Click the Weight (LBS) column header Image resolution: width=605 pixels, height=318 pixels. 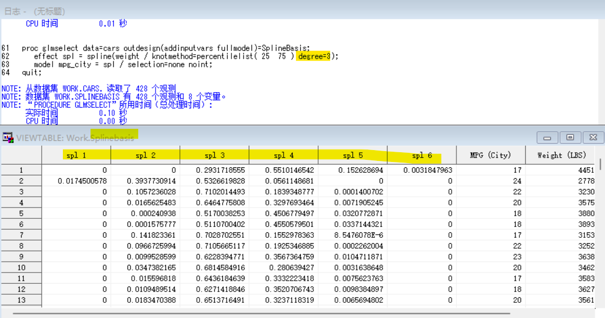coord(561,155)
